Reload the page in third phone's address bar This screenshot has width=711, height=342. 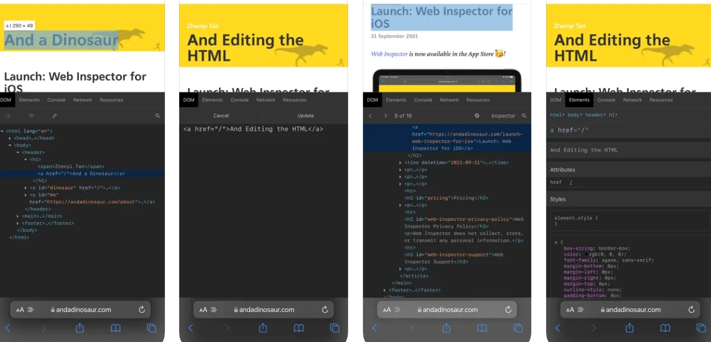(x=508, y=310)
